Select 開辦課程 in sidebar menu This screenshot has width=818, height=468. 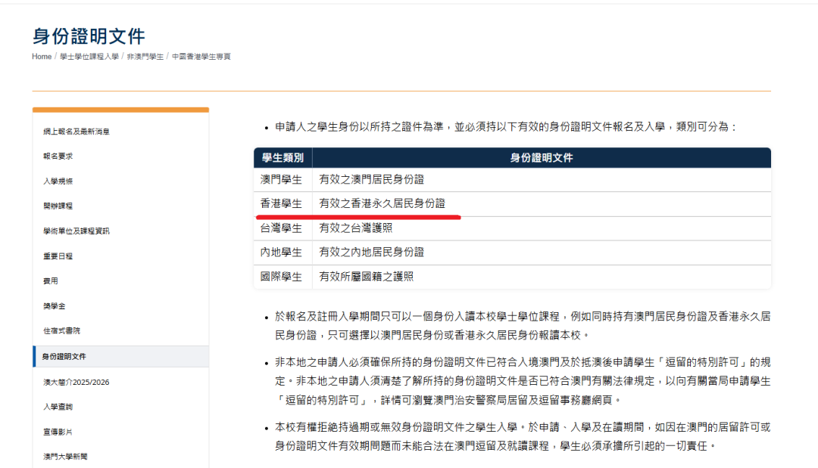(58, 206)
